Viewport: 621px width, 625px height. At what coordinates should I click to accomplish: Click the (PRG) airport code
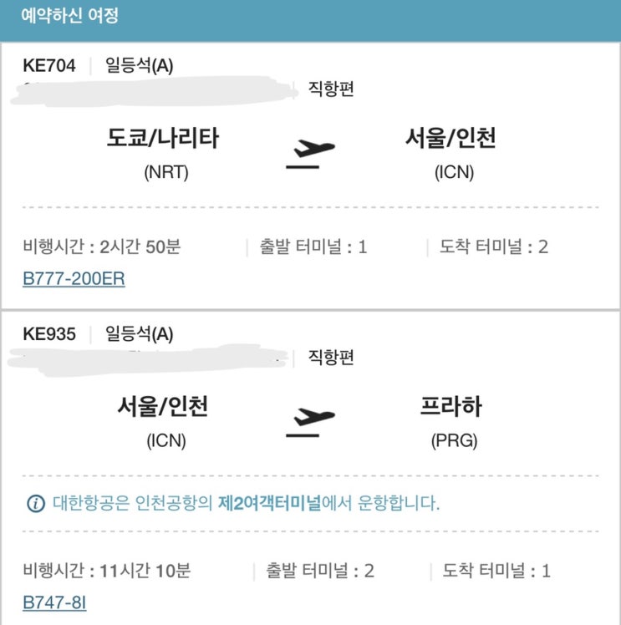pos(455,441)
